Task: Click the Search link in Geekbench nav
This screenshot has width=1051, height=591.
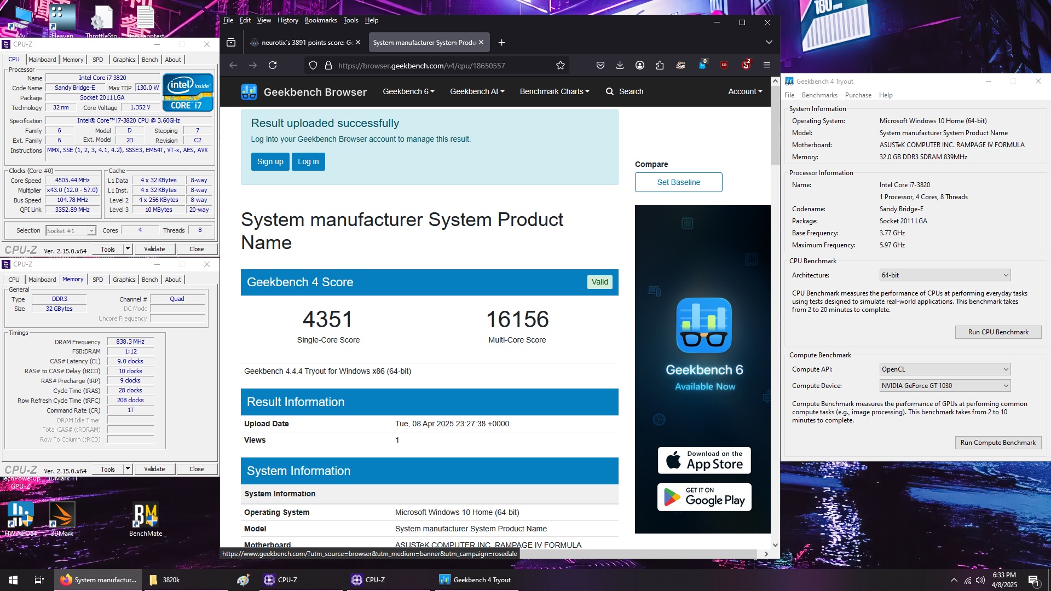Action: [x=625, y=91]
